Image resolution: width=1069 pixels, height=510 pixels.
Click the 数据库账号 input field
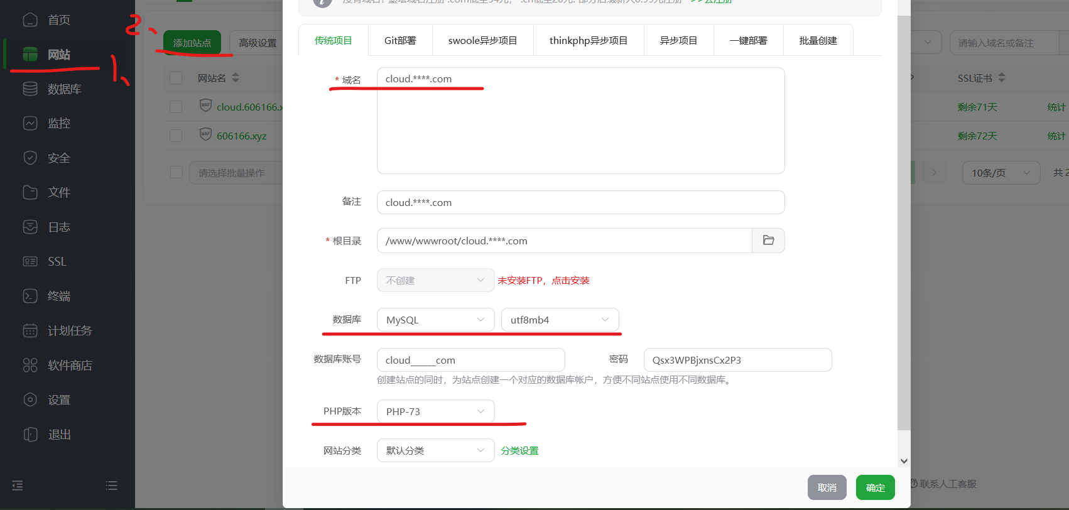(x=470, y=360)
